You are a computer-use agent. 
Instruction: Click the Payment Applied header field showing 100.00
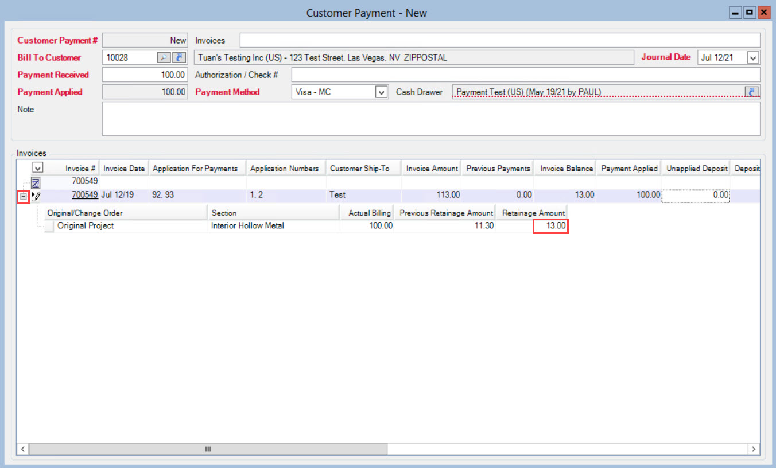[x=145, y=92]
